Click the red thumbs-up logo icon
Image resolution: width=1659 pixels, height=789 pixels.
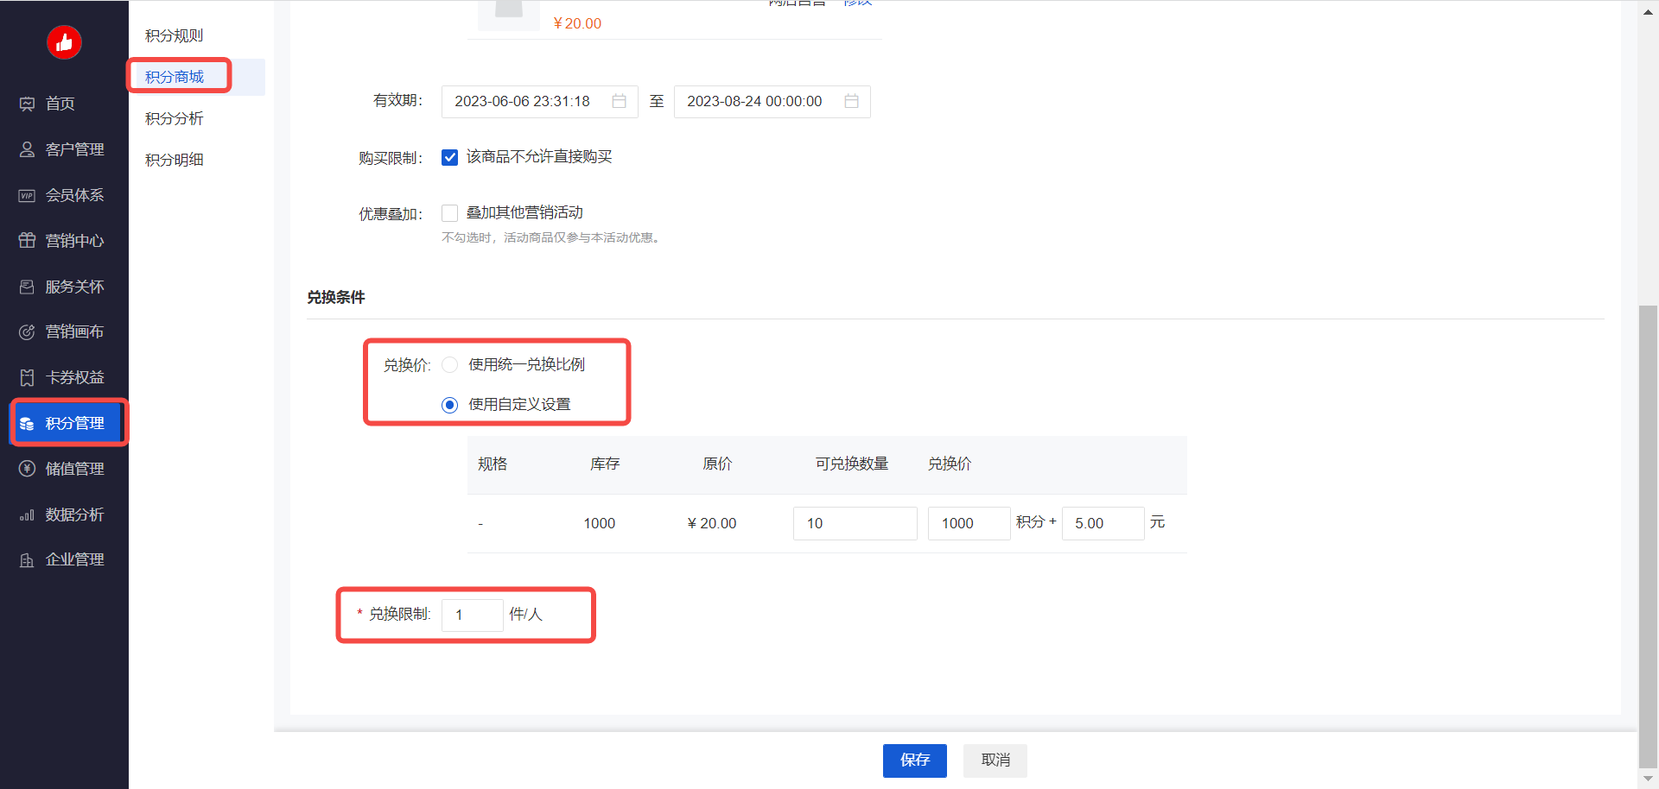64,42
